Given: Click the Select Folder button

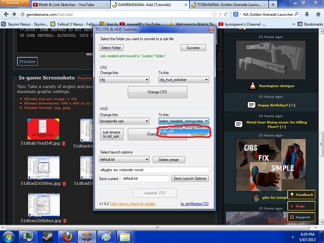Looking at the screenshot, I should tap(111, 48).
